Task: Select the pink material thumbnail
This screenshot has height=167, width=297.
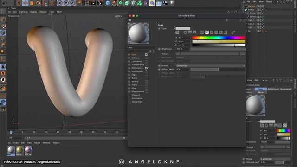Action: click(28, 150)
